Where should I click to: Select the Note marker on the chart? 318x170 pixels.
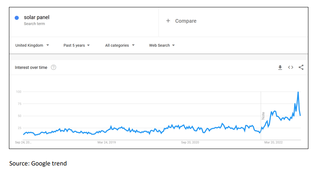(x=263, y=115)
